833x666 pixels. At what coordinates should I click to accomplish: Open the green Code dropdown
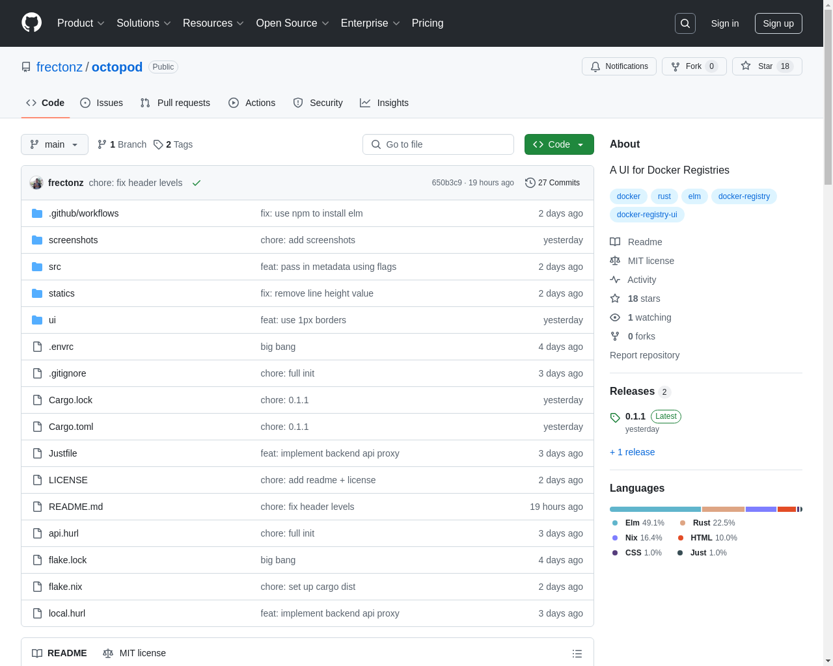pos(559,144)
